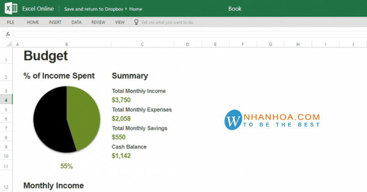Open the FILE menu

(x=11, y=22)
